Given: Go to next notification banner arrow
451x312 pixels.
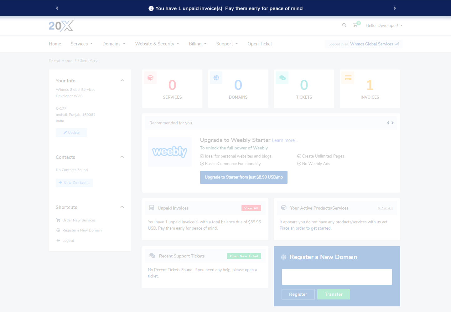Looking at the screenshot, I should click(x=395, y=8).
